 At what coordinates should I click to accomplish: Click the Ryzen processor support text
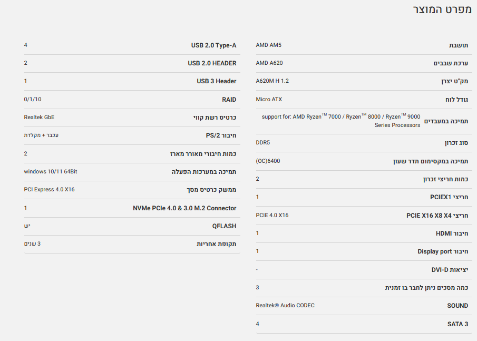point(341,121)
